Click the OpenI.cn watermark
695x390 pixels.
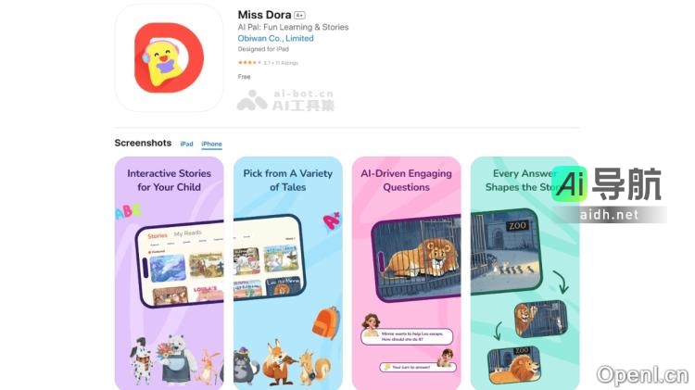coord(642,375)
